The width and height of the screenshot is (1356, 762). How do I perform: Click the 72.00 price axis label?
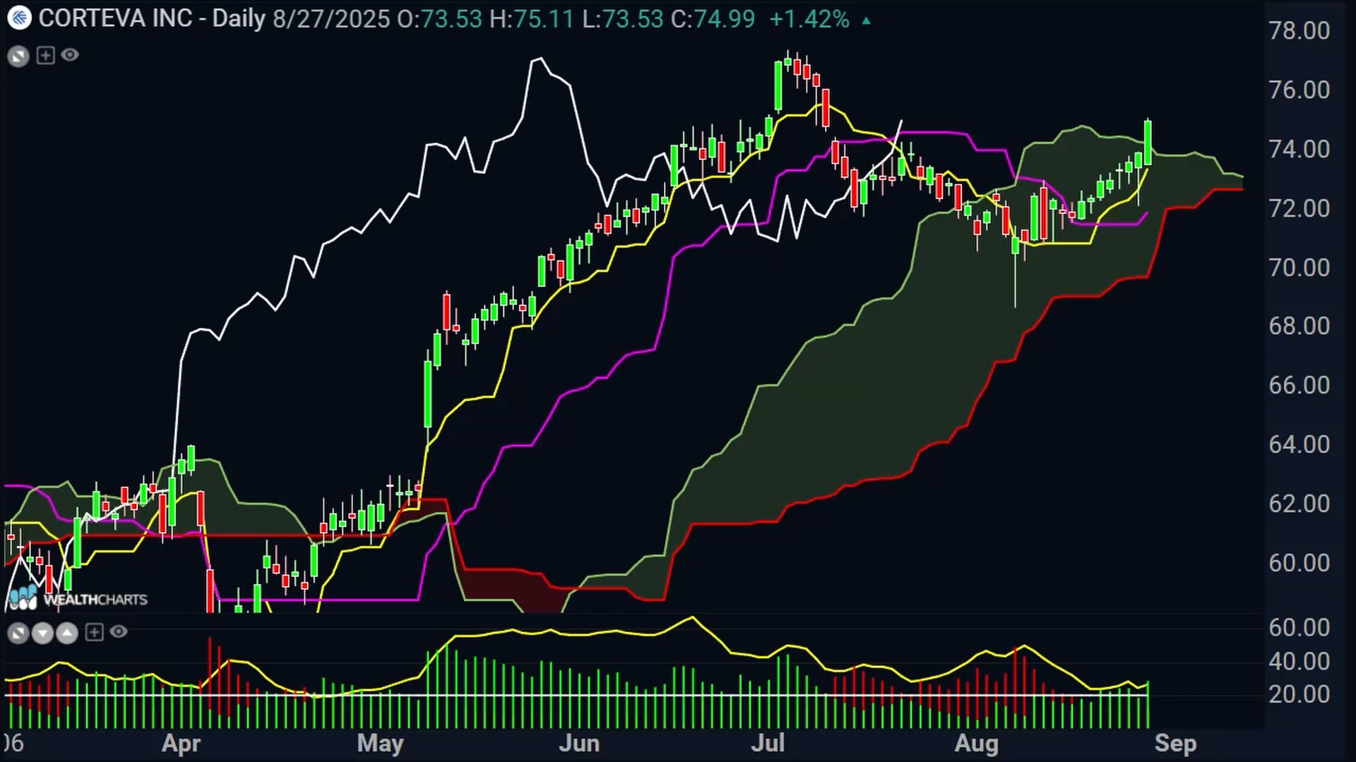click(1299, 208)
